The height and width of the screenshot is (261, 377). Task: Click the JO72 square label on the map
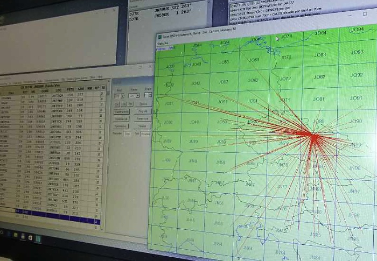click(285, 79)
